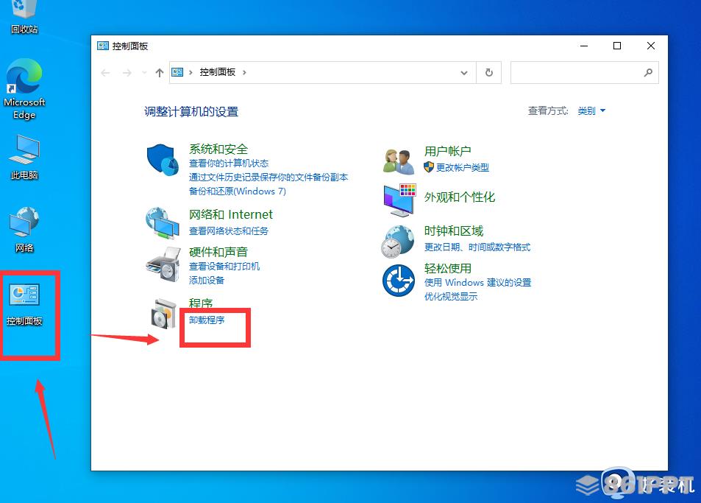701x503 pixels.
Task: Open the 轻松使用 blue circle icon
Action: point(399,280)
